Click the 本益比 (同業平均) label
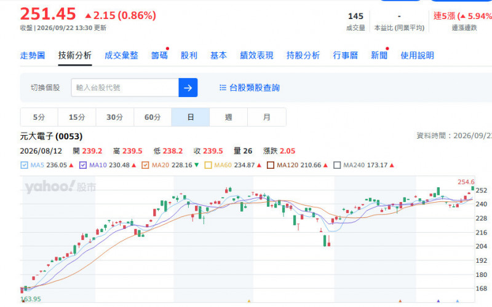The width and height of the screenshot is (492, 307). (399, 28)
